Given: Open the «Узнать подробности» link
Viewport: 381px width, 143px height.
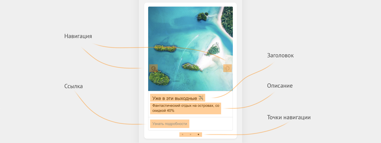Looking at the screenshot, I should pyautogui.click(x=170, y=124).
